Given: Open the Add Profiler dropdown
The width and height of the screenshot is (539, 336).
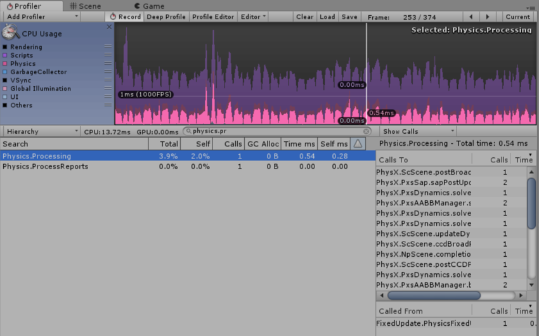Looking at the screenshot, I should pyautogui.click(x=42, y=17).
